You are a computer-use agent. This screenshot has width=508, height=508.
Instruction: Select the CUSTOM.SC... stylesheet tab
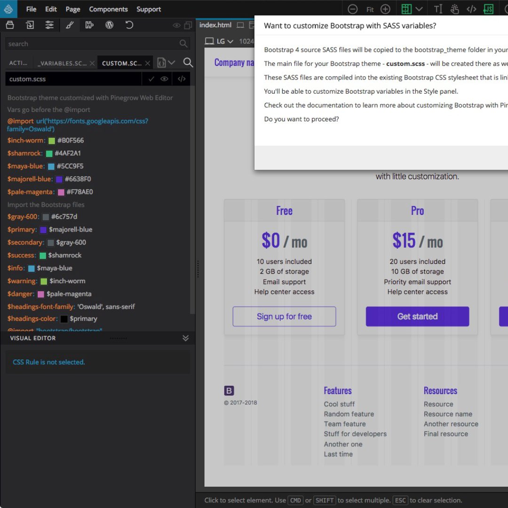point(122,63)
